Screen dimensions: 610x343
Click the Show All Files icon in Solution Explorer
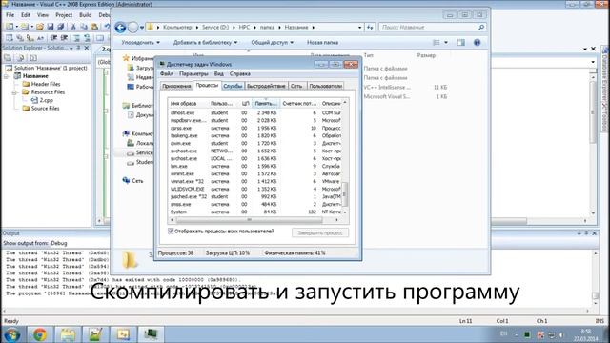point(21,58)
